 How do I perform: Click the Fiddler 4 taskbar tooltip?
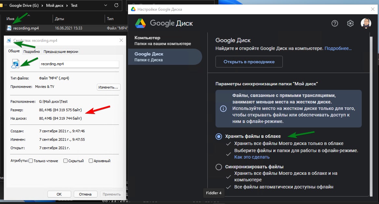[x=214, y=193]
